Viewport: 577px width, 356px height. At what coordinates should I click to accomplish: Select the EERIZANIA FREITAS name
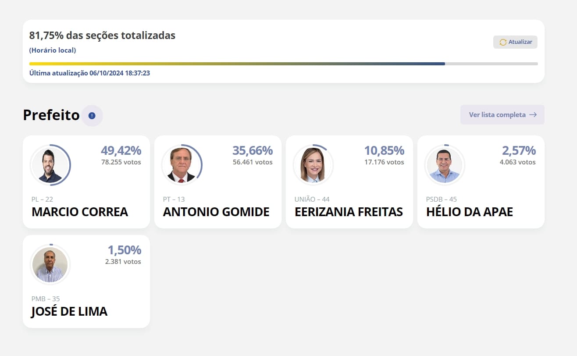pos(349,212)
